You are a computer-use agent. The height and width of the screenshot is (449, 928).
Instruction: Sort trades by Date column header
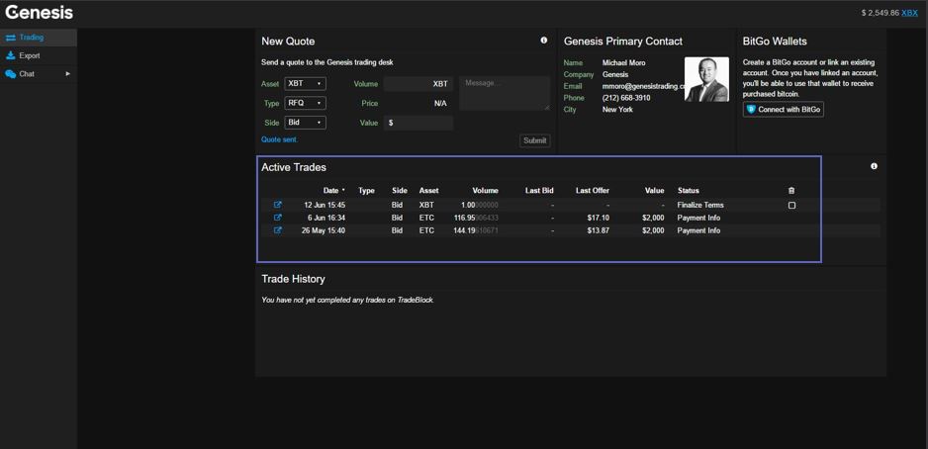pyautogui.click(x=333, y=191)
